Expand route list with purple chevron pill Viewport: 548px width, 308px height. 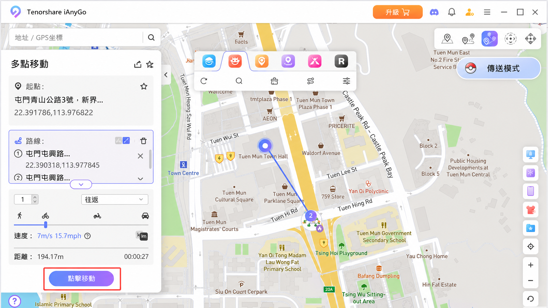click(81, 184)
